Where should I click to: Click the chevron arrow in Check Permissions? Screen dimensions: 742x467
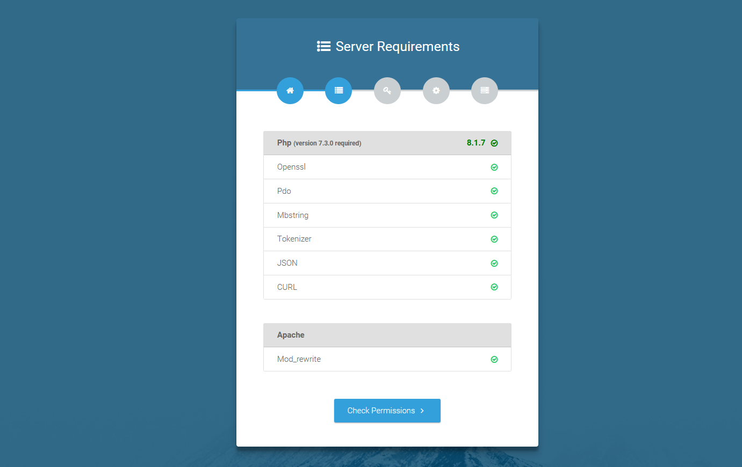[x=422, y=411]
